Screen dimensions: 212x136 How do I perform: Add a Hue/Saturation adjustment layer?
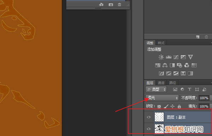click(x=158, y=65)
